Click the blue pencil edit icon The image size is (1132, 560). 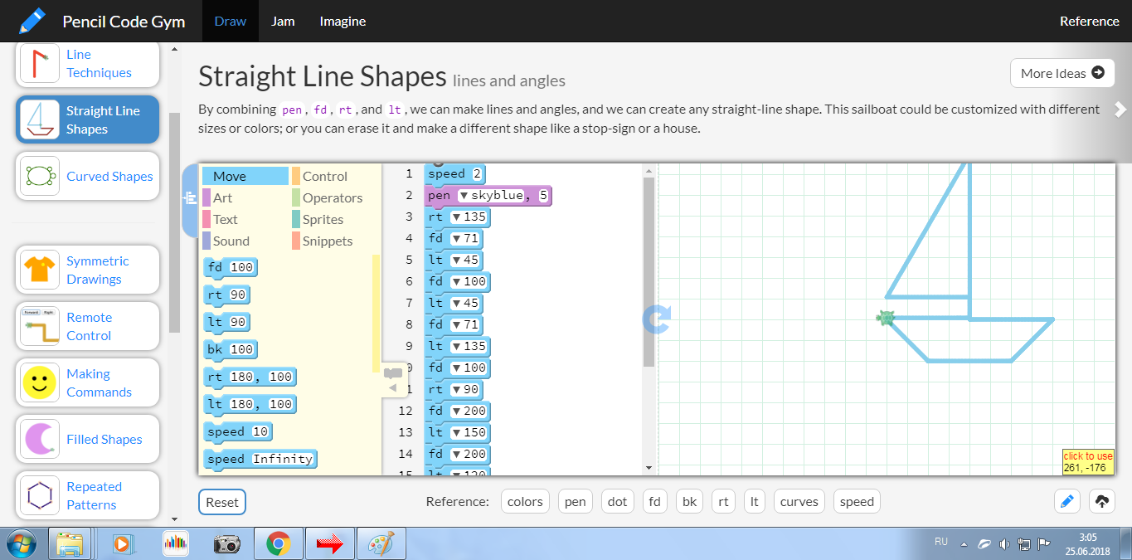click(1067, 501)
